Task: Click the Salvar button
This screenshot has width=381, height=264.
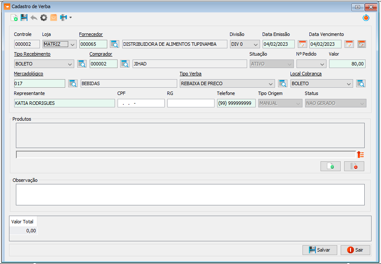Action: (320, 250)
